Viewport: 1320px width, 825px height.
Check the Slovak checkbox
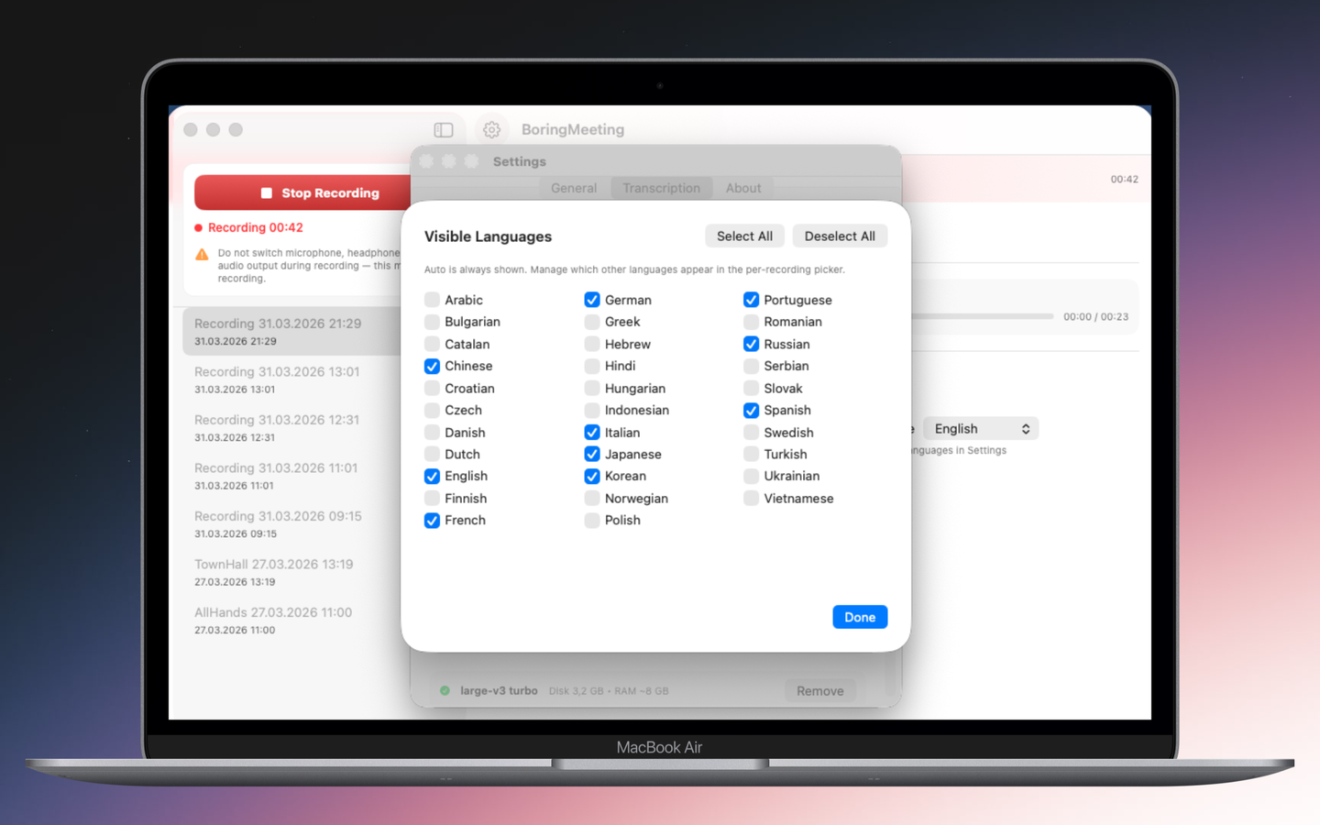pos(751,389)
